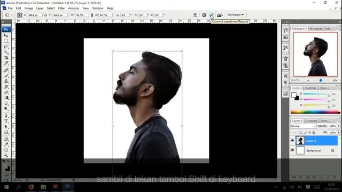Open Windows Start menu
This screenshot has height=192, width=342.
[x=6, y=187]
